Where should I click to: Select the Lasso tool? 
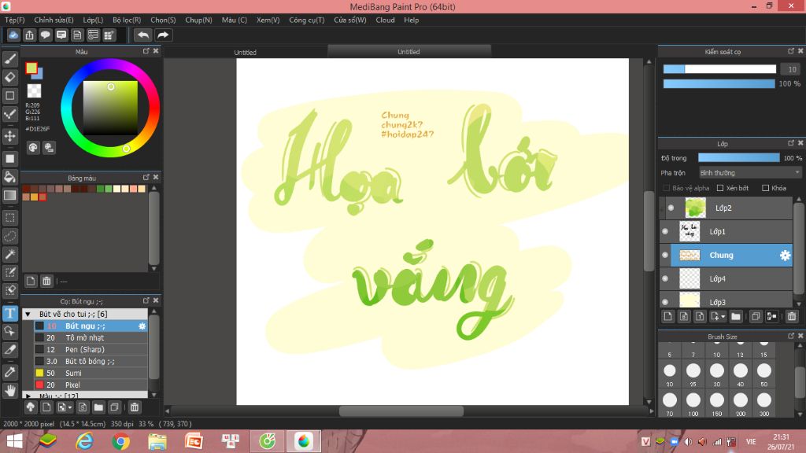[9, 236]
